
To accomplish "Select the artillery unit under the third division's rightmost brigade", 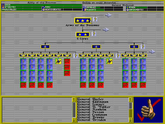I will (x=143, y=85).
